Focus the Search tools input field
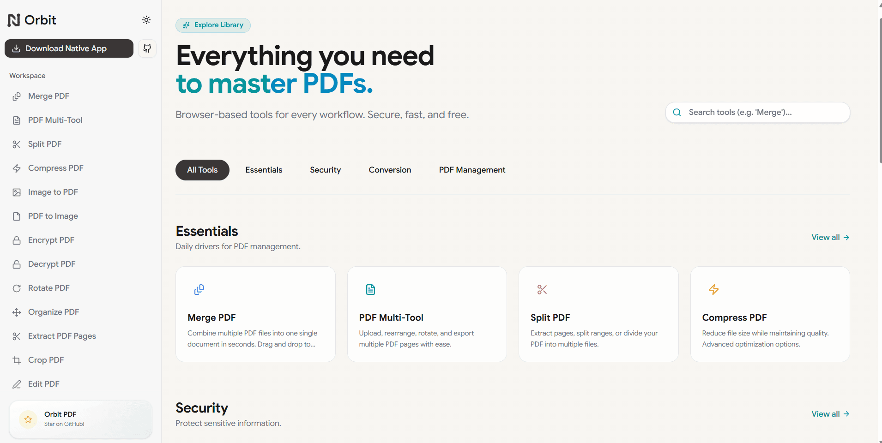The image size is (882, 443). pyautogui.click(x=757, y=113)
